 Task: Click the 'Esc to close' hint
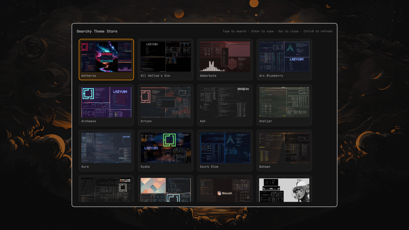pyautogui.click(x=288, y=31)
